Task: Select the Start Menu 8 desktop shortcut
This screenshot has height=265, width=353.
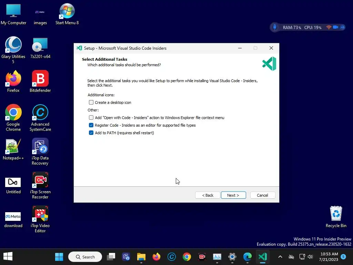Action: click(67, 14)
